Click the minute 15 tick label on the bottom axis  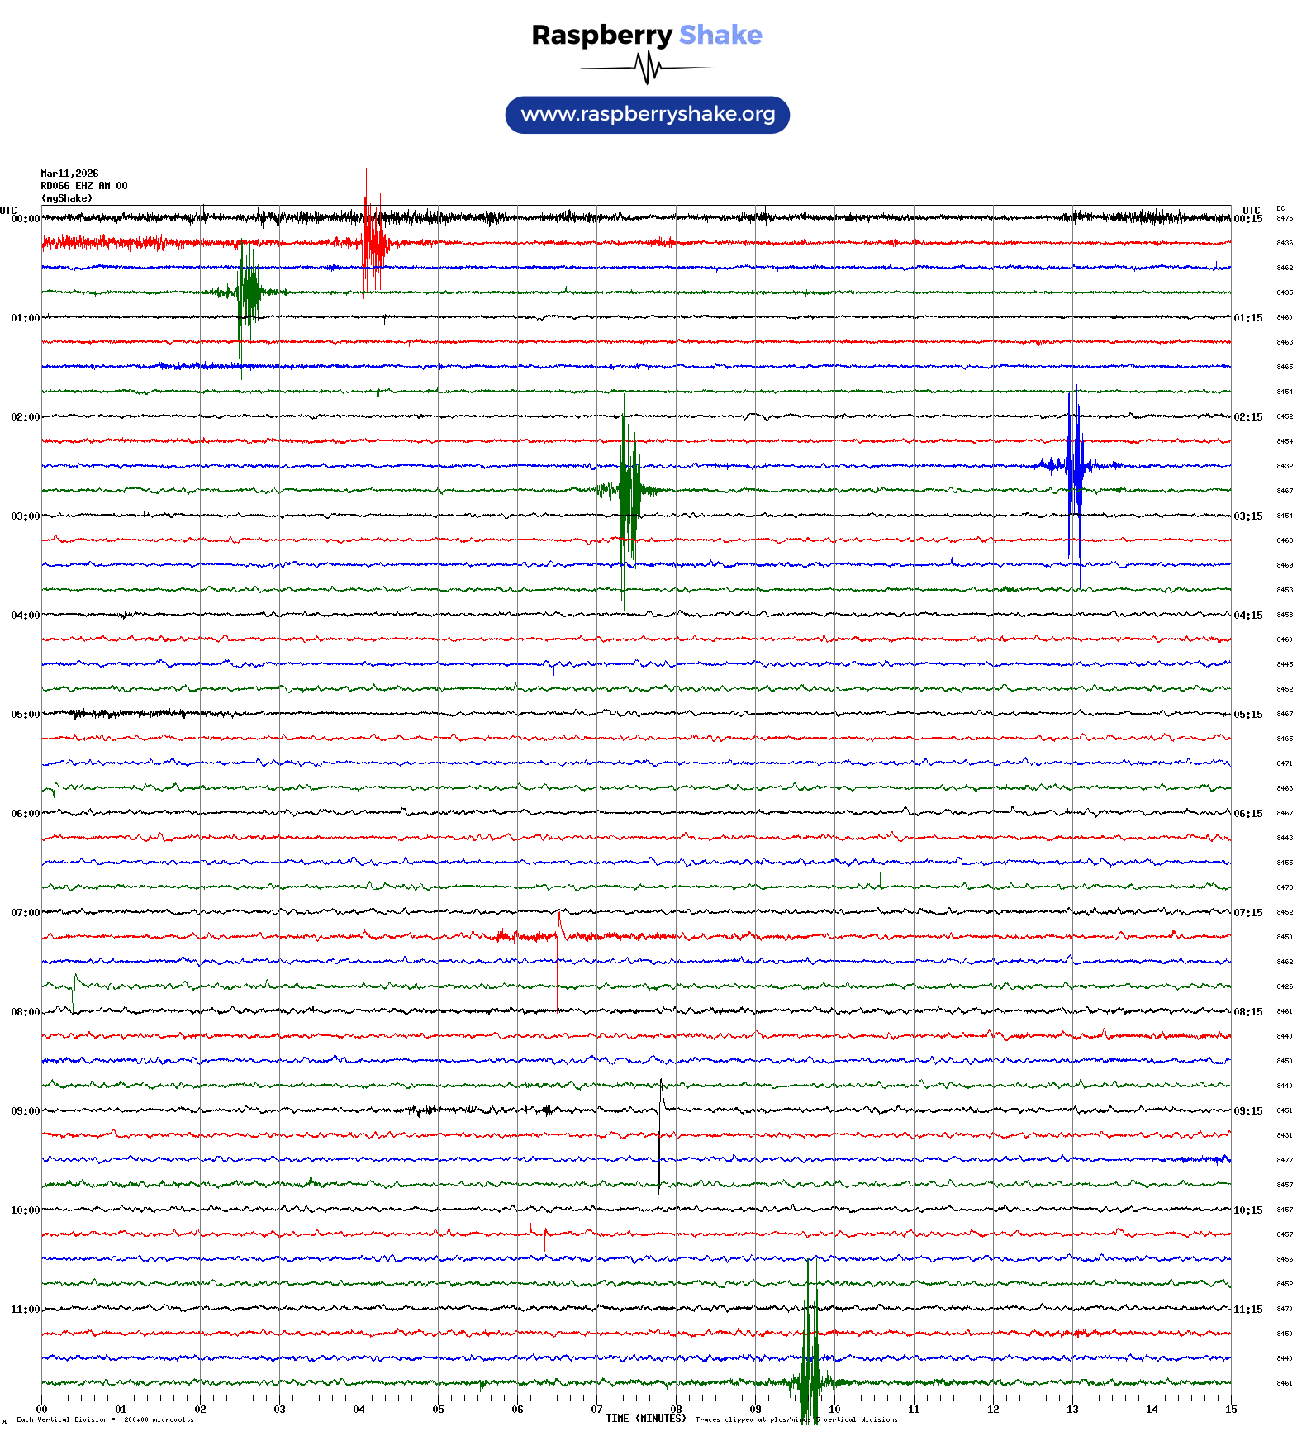[x=1230, y=1410]
